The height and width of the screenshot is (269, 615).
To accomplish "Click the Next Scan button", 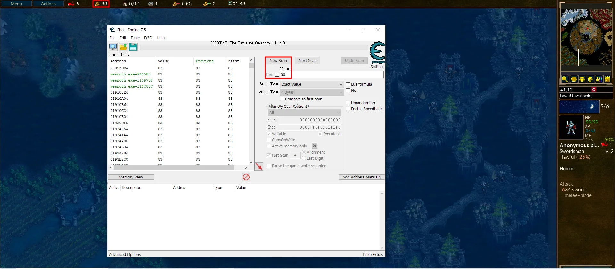I will click(x=307, y=61).
